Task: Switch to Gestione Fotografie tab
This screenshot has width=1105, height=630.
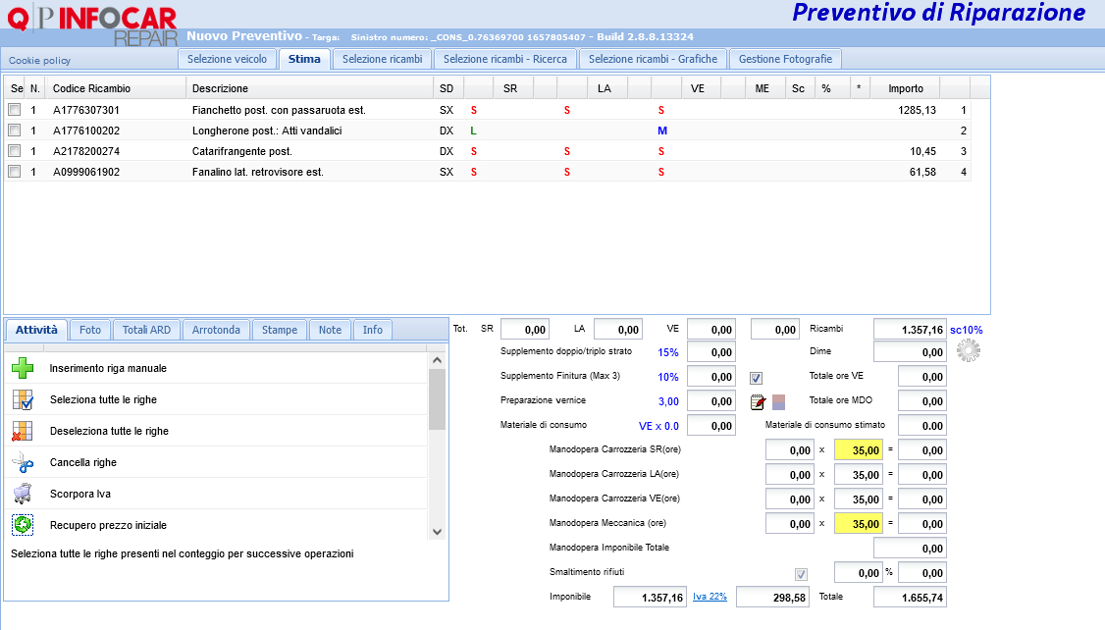Action: (x=786, y=59)
